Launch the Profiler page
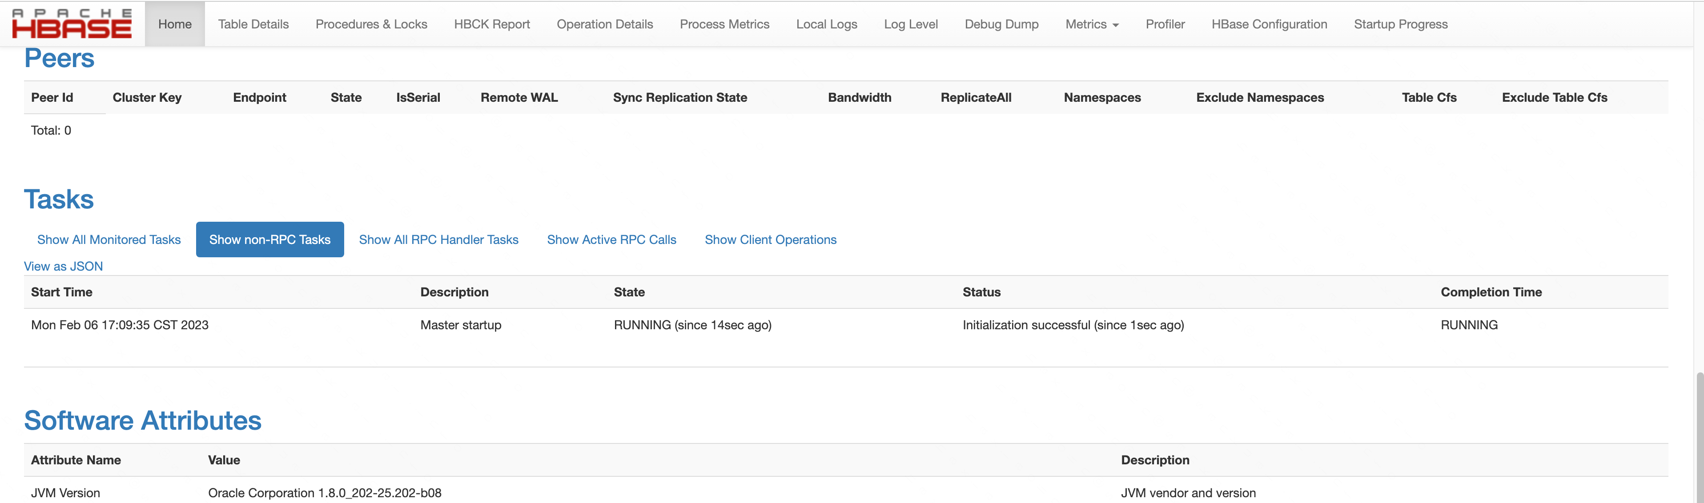1704x503 pixels. [1165, 24]
